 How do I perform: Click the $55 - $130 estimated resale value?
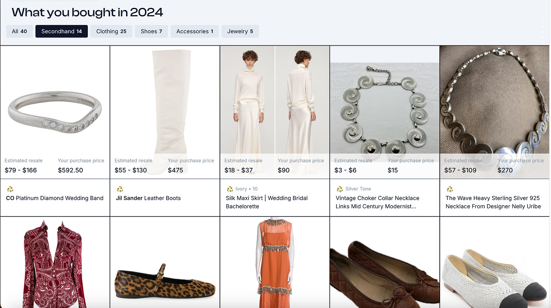[x=131, y=170]
